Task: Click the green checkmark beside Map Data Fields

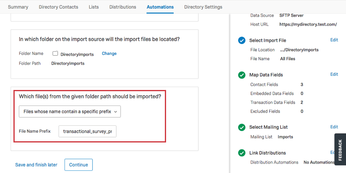Action: tap(242, 75)
